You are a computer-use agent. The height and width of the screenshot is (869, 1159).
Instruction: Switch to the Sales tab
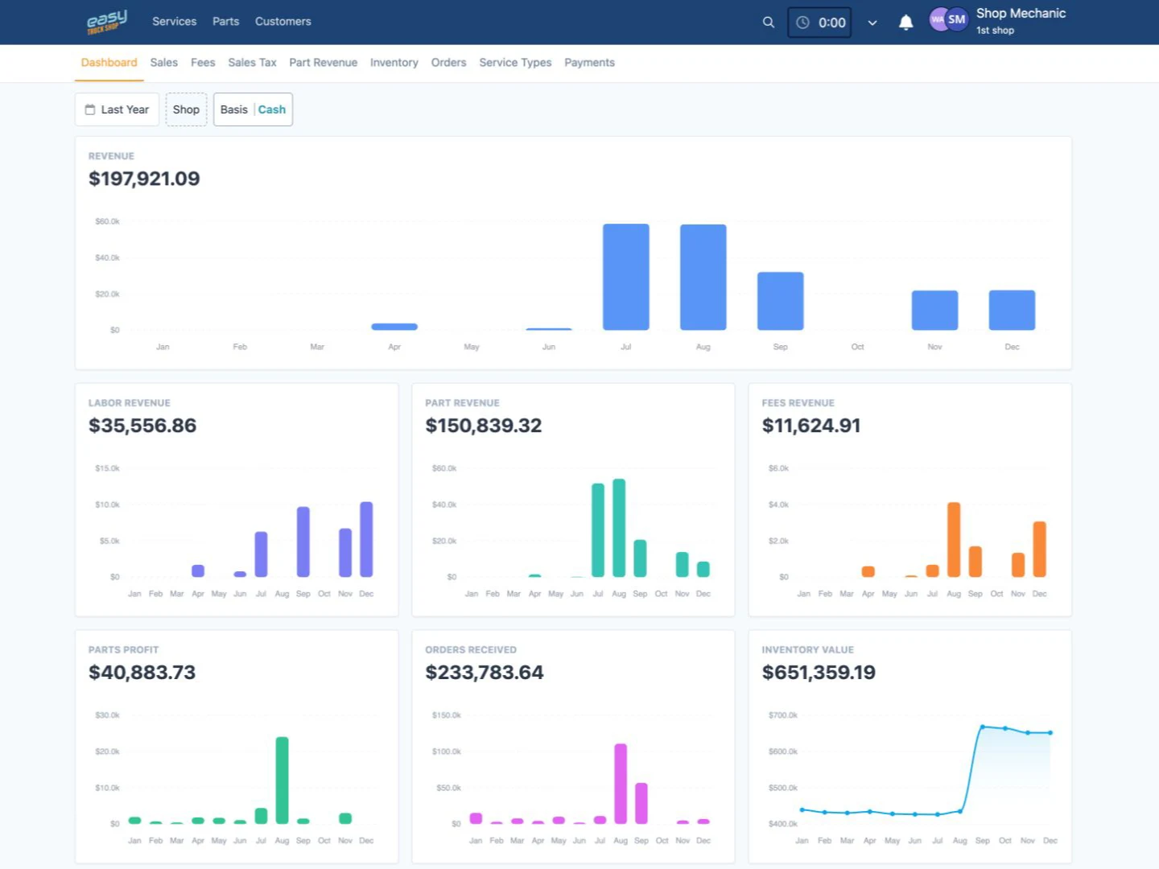click(x=164, y=63)
